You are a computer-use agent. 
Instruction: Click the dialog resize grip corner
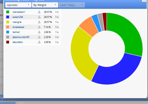pos(146,97)
